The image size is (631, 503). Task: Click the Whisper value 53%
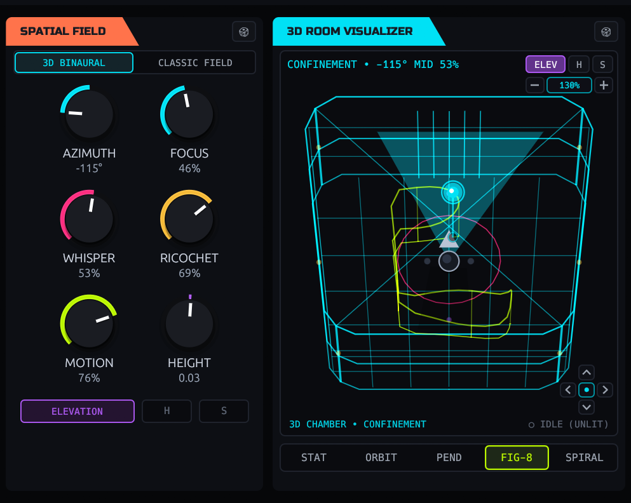coord(89,273)
